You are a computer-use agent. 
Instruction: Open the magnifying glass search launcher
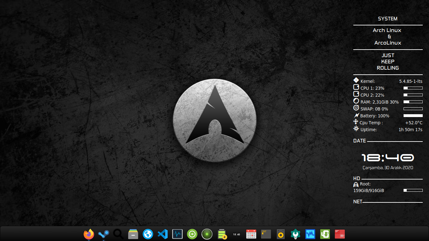coord(118,234)
